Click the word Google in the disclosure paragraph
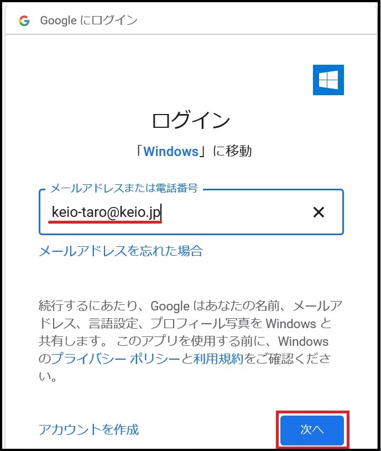The image size is (381, 451). [x=170, y=306]
